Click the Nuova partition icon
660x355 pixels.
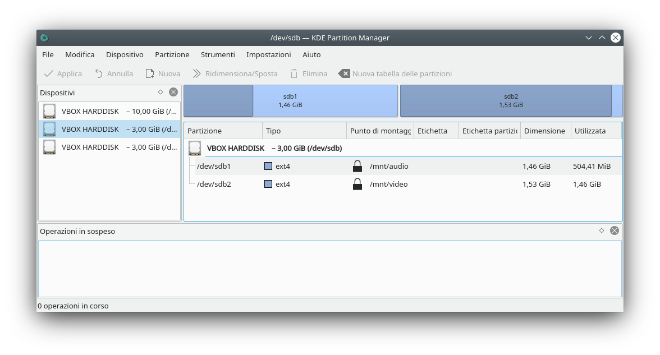(x=150, y=73)
